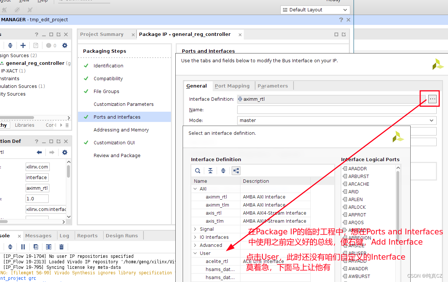The height and width of the screenshot is (282, 448).
Task: Open the interface definition browse (...) button
Action: [433, 99]
